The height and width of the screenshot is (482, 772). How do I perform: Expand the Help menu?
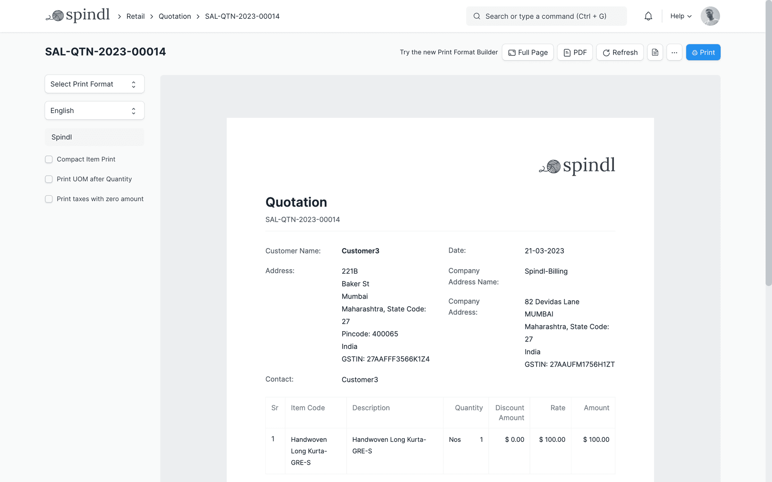680,16
